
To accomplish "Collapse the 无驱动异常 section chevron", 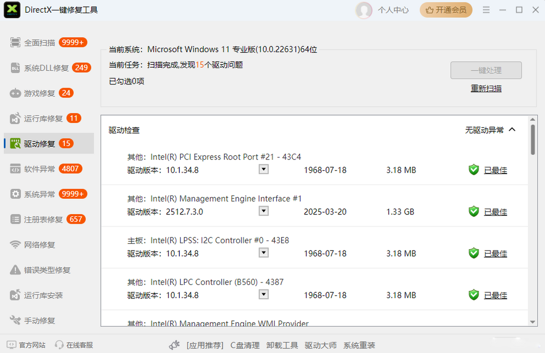I will point(512,130).
